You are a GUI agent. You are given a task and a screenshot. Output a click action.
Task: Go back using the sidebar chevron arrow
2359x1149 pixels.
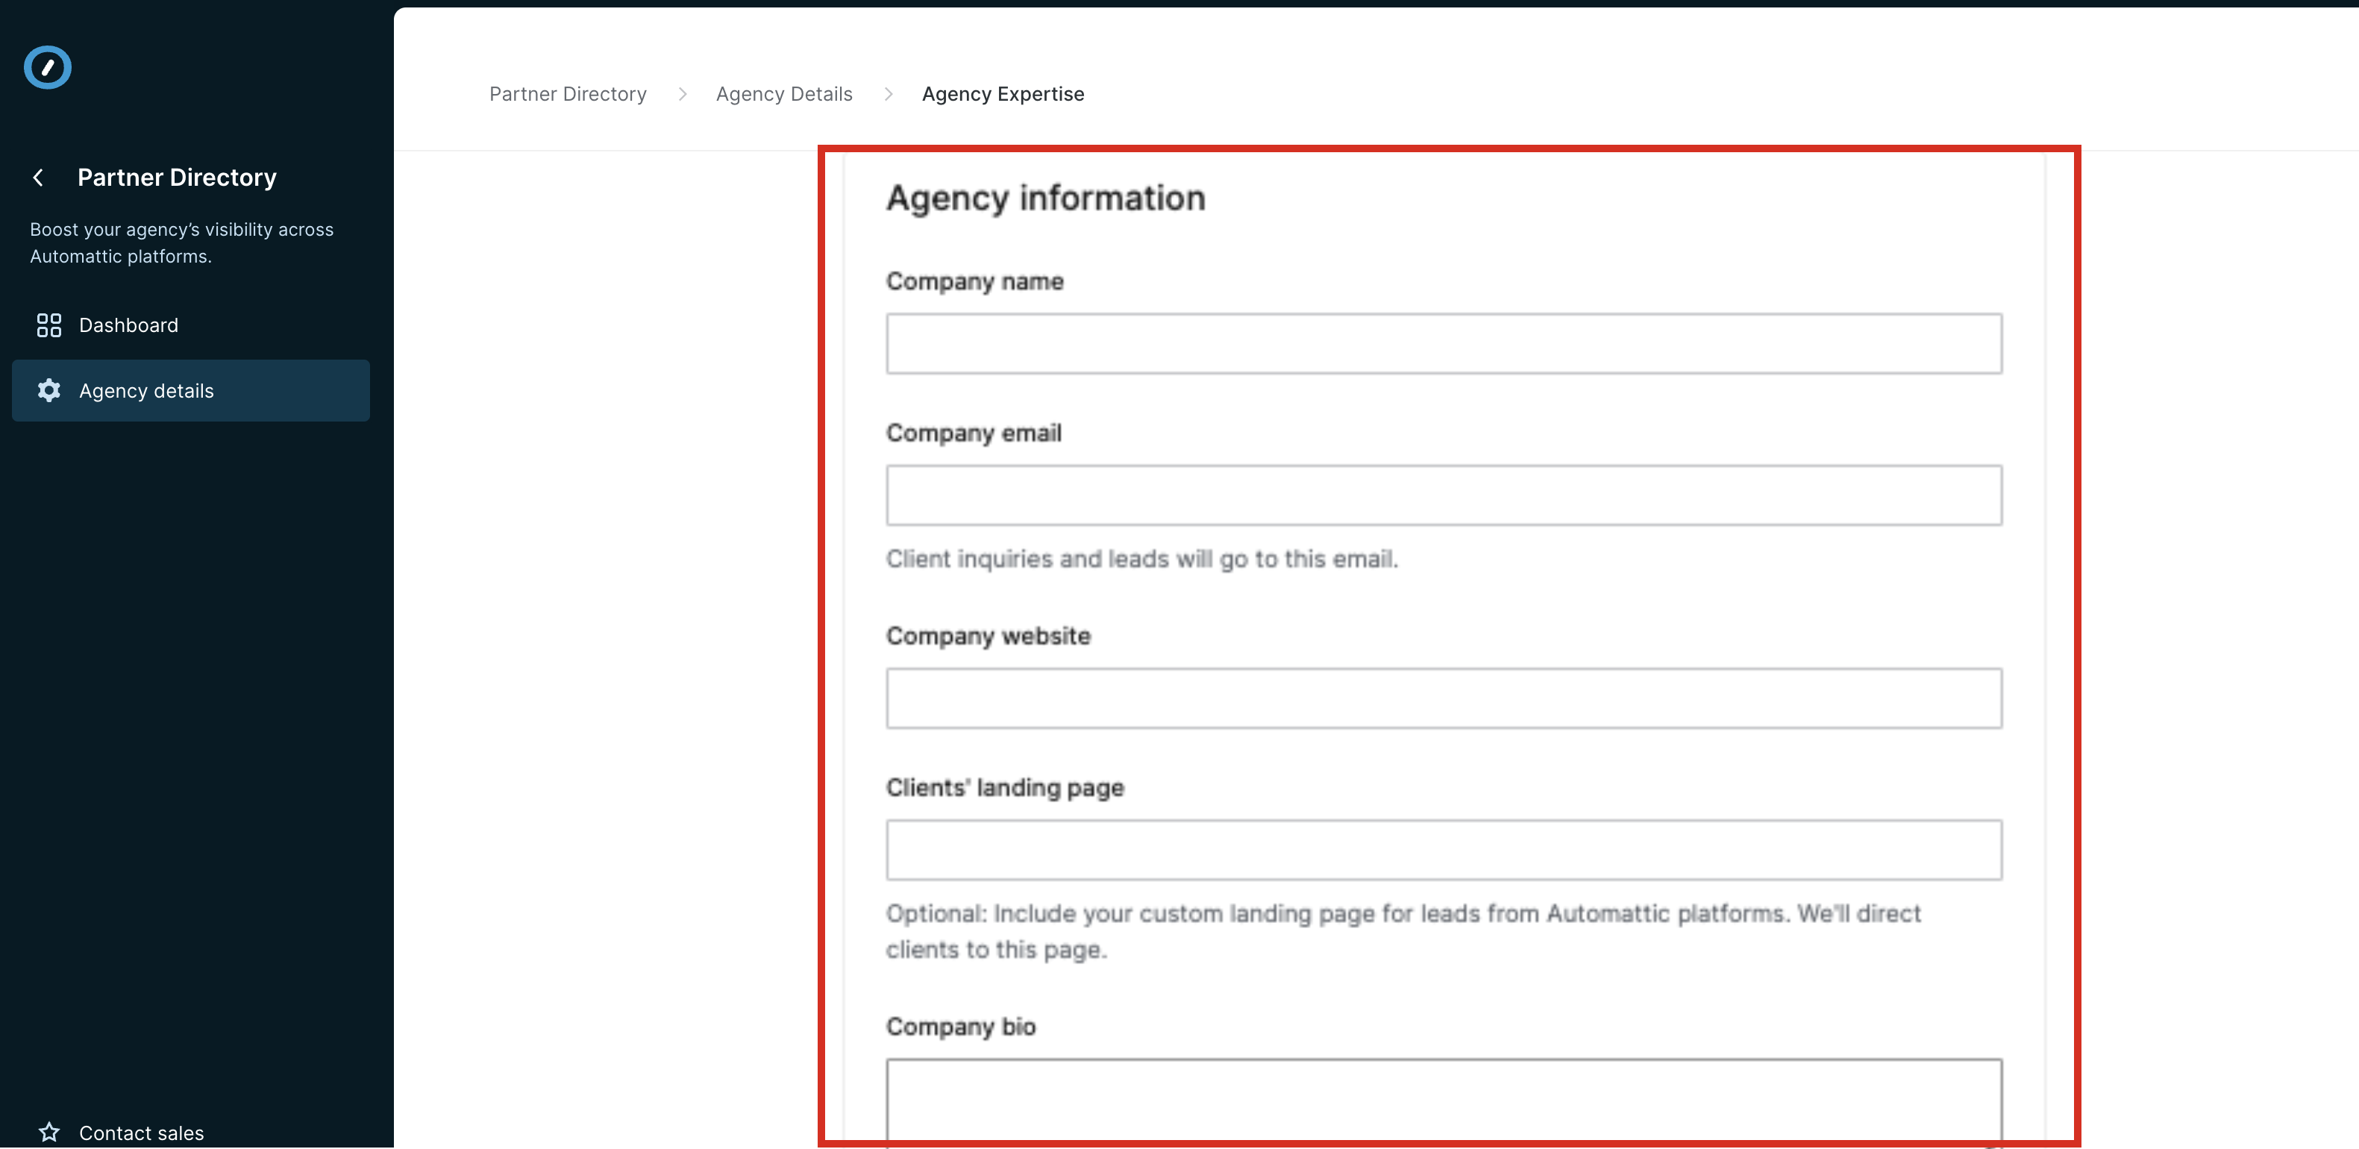(x=39, y=178)
